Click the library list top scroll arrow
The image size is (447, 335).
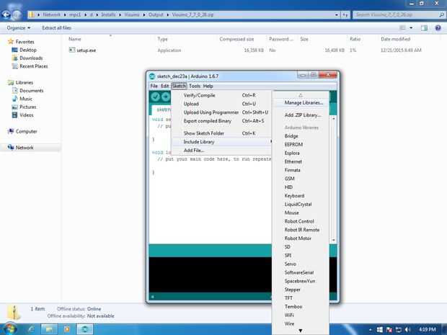(x=301, y=95)
